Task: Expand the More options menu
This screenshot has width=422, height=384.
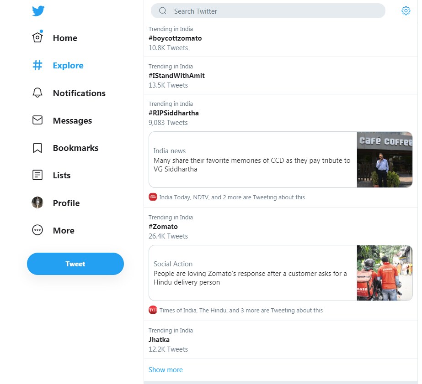Action: pos(37,230)
